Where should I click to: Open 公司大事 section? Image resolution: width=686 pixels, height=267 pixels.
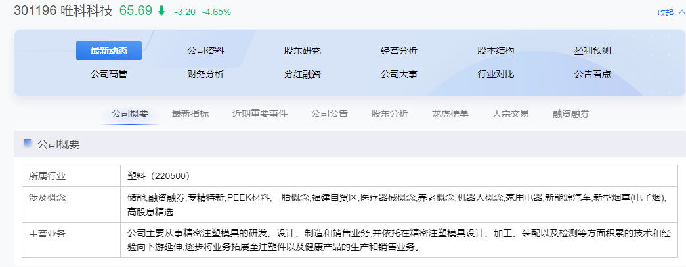coord(399,74)
